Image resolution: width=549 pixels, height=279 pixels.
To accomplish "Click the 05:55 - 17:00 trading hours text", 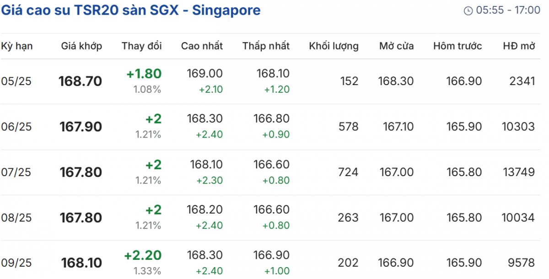I will coord(508,10).
